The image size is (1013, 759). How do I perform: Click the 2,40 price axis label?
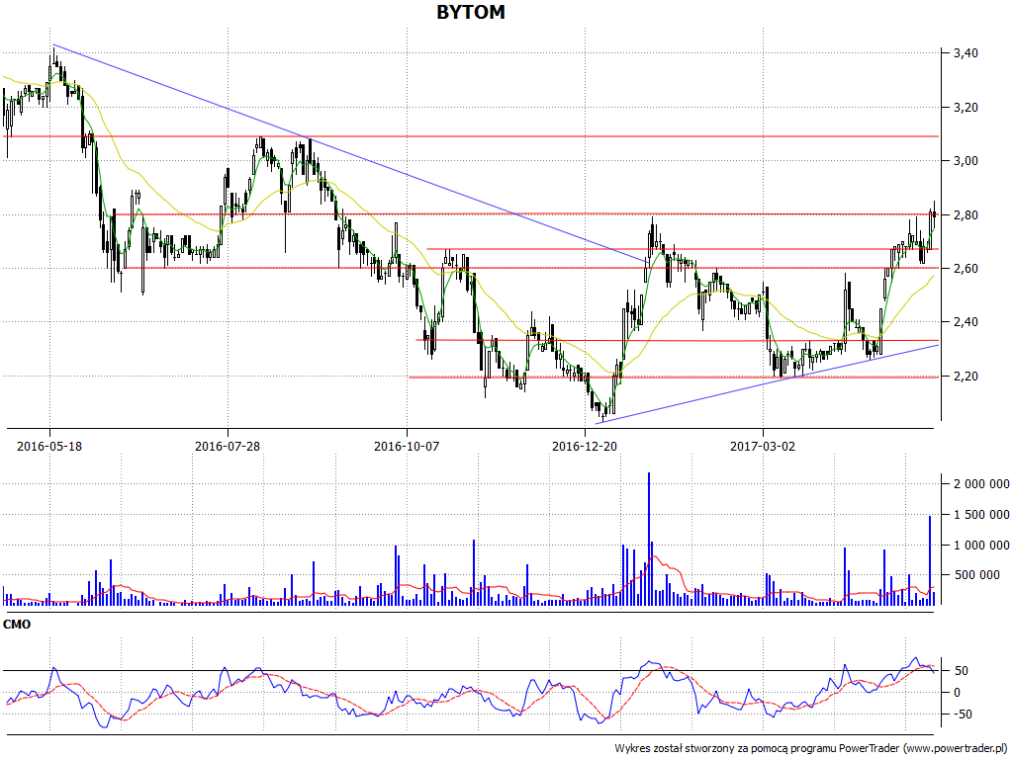click(x=966, y=322)
